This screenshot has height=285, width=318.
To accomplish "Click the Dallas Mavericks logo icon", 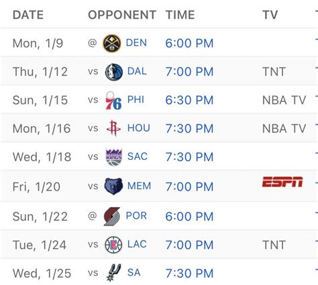I will pos(114,72).
